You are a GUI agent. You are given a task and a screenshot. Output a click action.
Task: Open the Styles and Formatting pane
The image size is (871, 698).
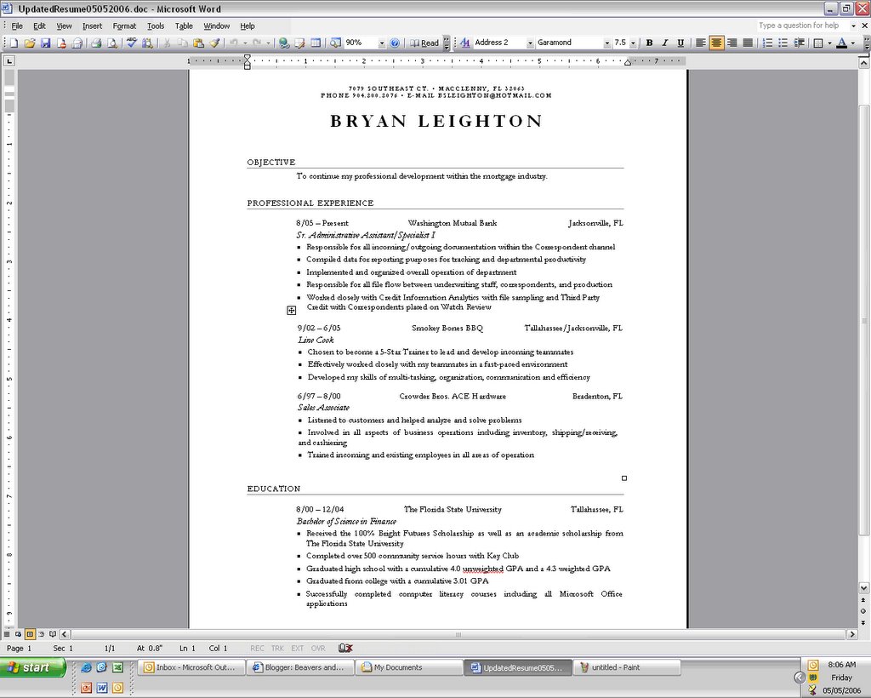click(465, 43)
